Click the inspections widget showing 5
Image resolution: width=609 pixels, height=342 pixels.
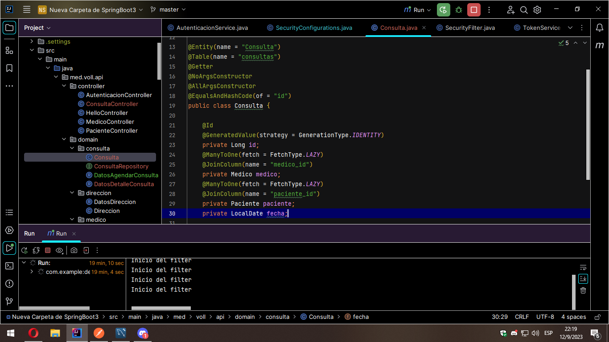pyautogui.click(x=564, y=43)
